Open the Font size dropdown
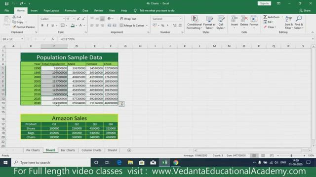 (x=74, y=19)
